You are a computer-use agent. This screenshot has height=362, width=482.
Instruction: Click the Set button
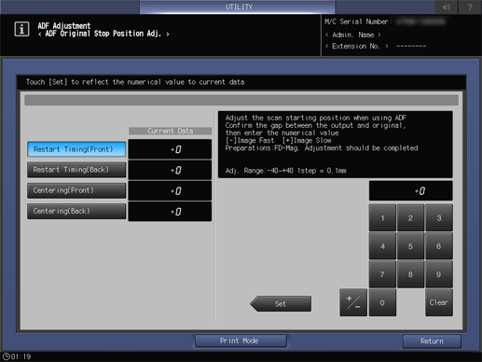(281, 303)
